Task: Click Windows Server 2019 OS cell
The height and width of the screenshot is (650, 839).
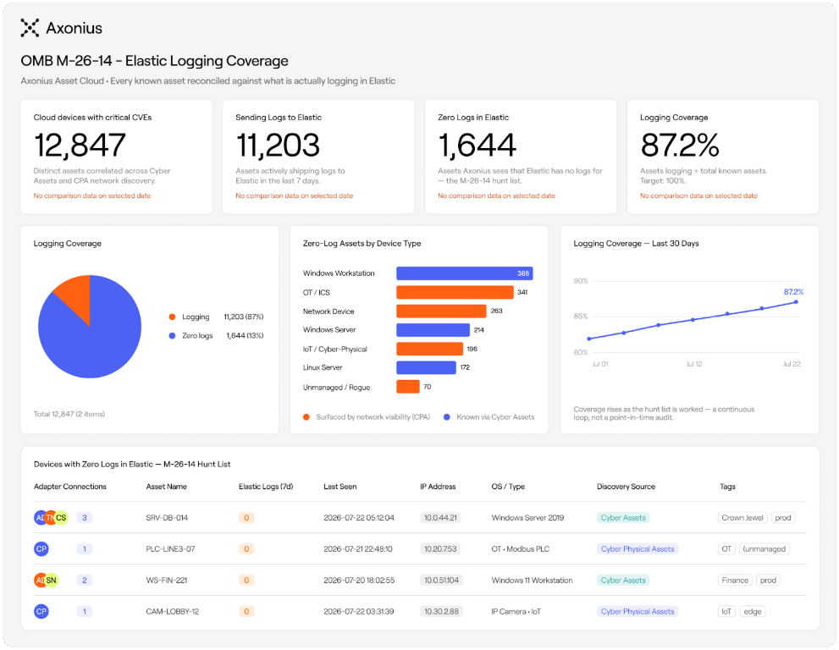Action: (x=527, y=518)
